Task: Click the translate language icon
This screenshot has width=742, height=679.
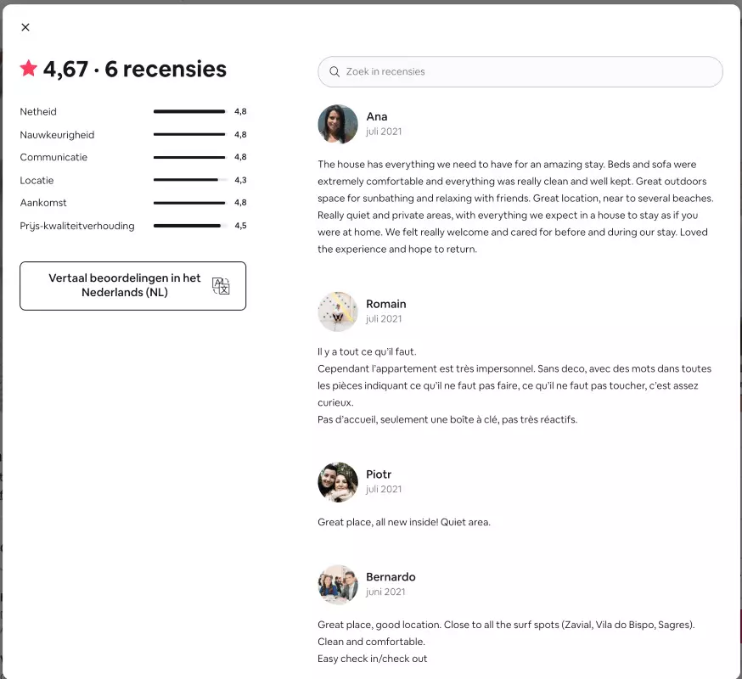Action: pyautogui.click(x=221, y=286)
